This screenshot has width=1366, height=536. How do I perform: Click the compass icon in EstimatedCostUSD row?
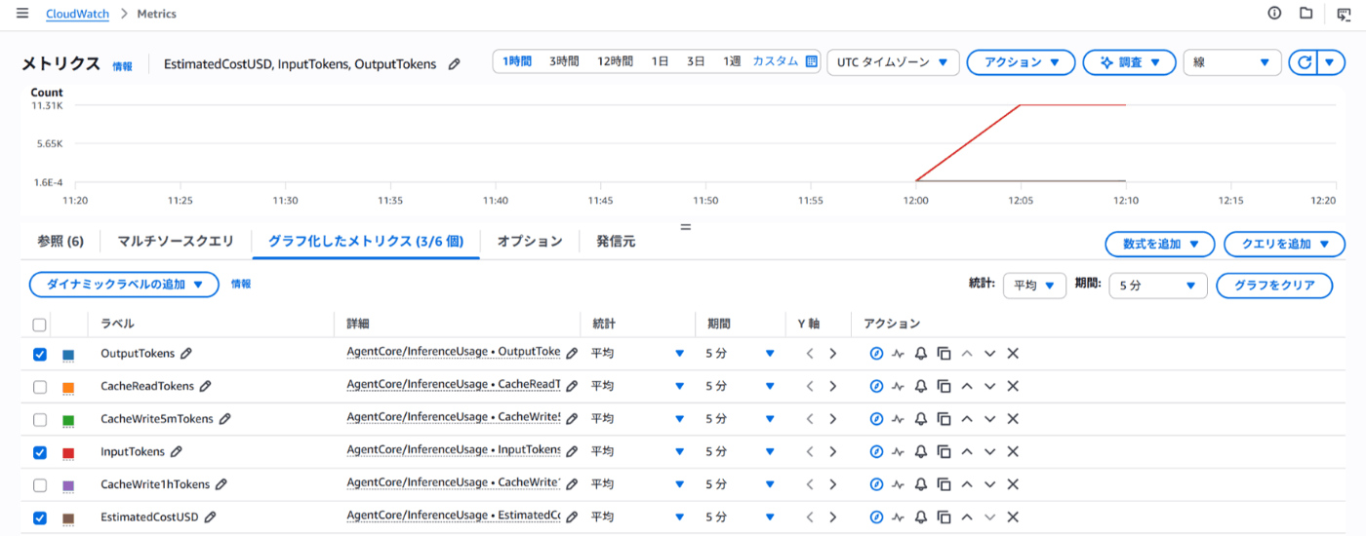pos(876,517)
